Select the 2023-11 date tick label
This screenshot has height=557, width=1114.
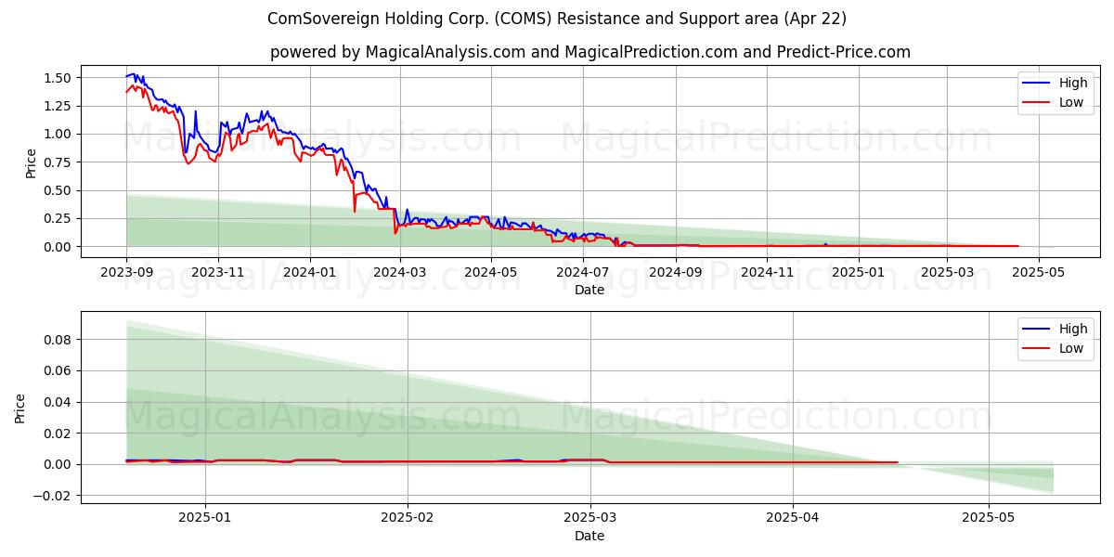pos(218,273)
